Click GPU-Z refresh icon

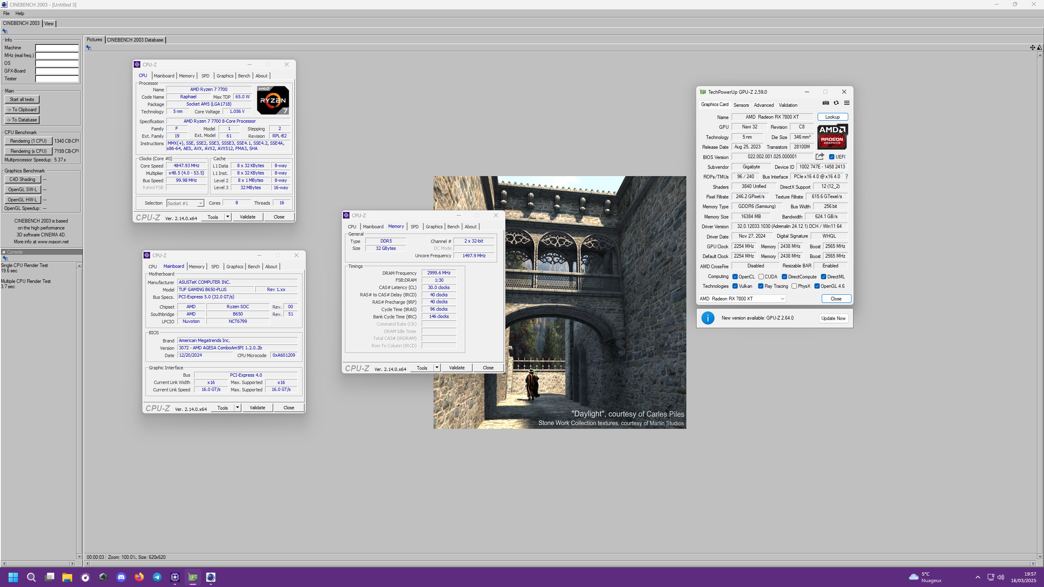pyautogui.click(x=836, y=103)
